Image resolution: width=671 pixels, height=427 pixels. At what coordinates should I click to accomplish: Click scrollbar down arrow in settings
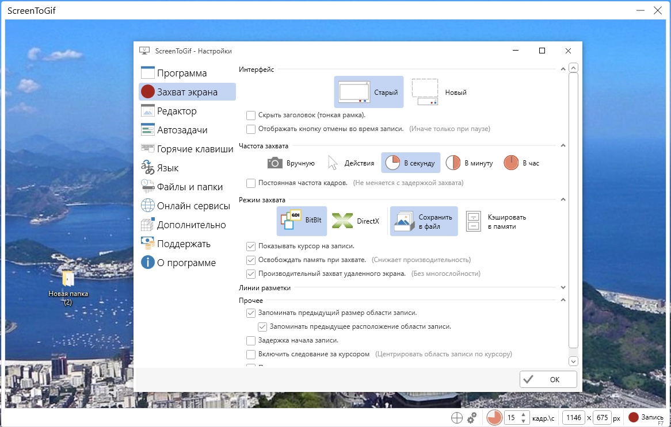pyautogui.click(x=573, y=361)
